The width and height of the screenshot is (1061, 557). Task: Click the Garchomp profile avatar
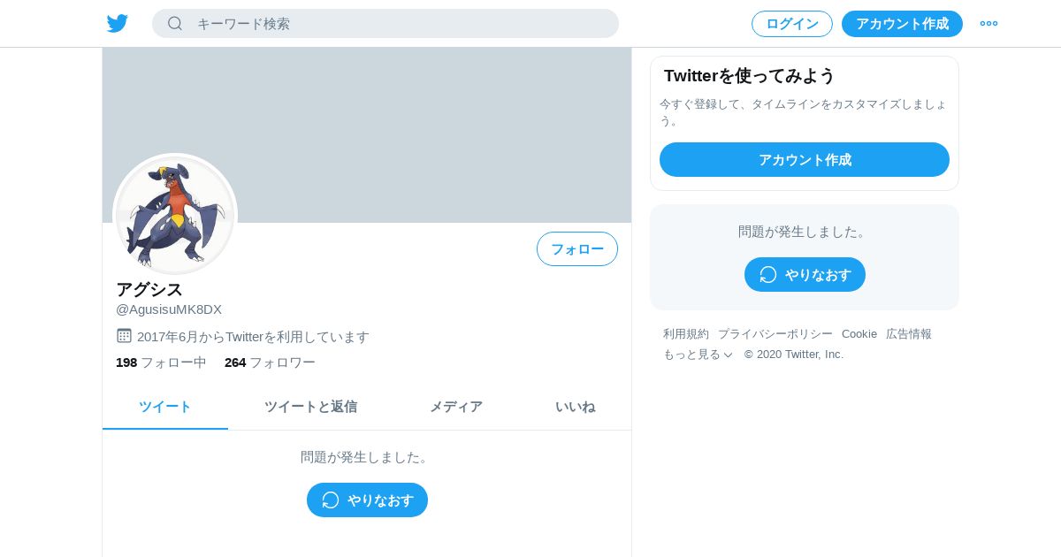175,215
